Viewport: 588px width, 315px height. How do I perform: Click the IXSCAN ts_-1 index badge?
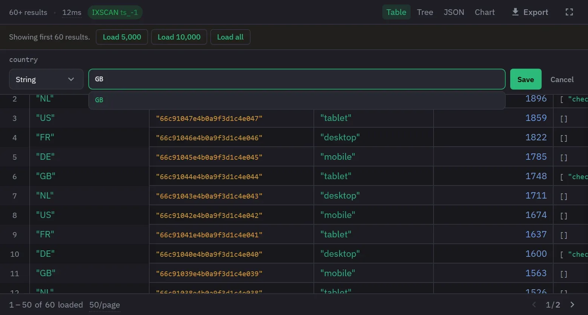tap(115, 12)
